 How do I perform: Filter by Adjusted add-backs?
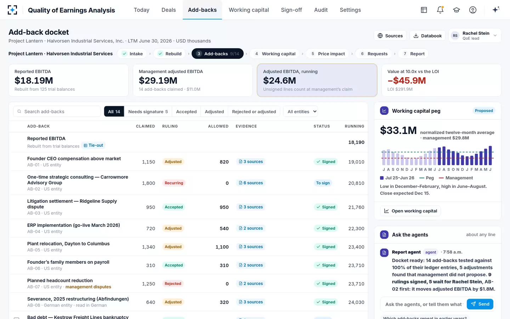[214, 111]
